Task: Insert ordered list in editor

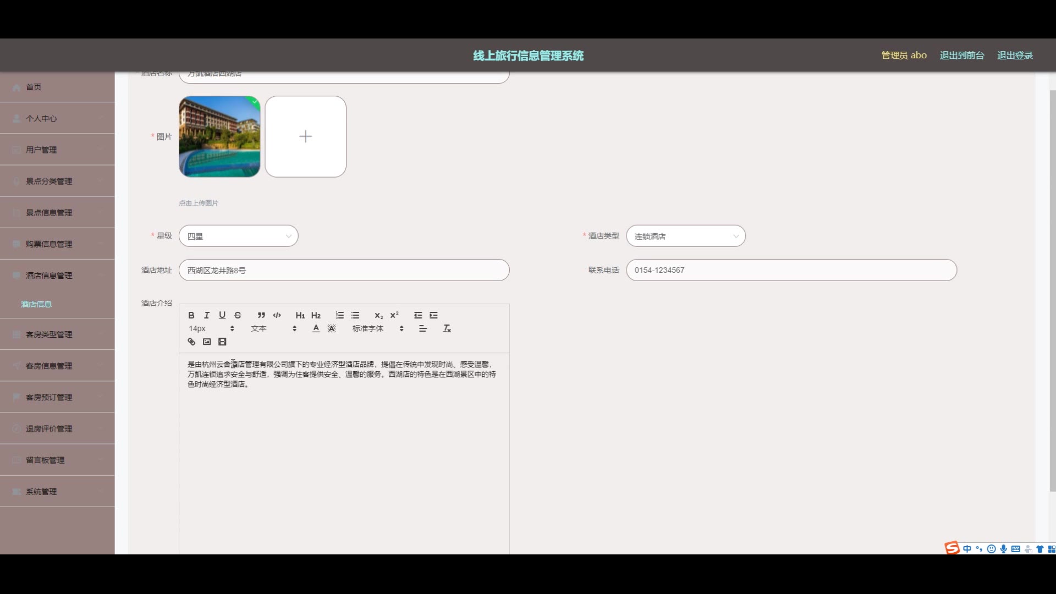Action: pyautogui.click(x=340, y=315)
